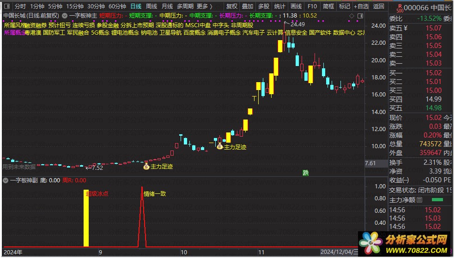Click the 信息安全 concept tag

tap(296, 33)
